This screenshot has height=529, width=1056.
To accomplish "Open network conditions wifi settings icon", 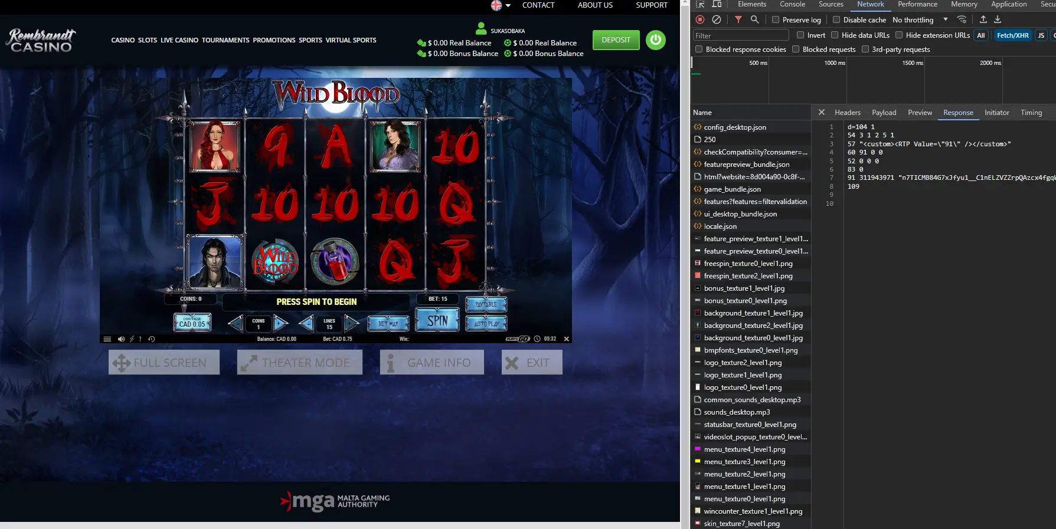I will point(962,19).
